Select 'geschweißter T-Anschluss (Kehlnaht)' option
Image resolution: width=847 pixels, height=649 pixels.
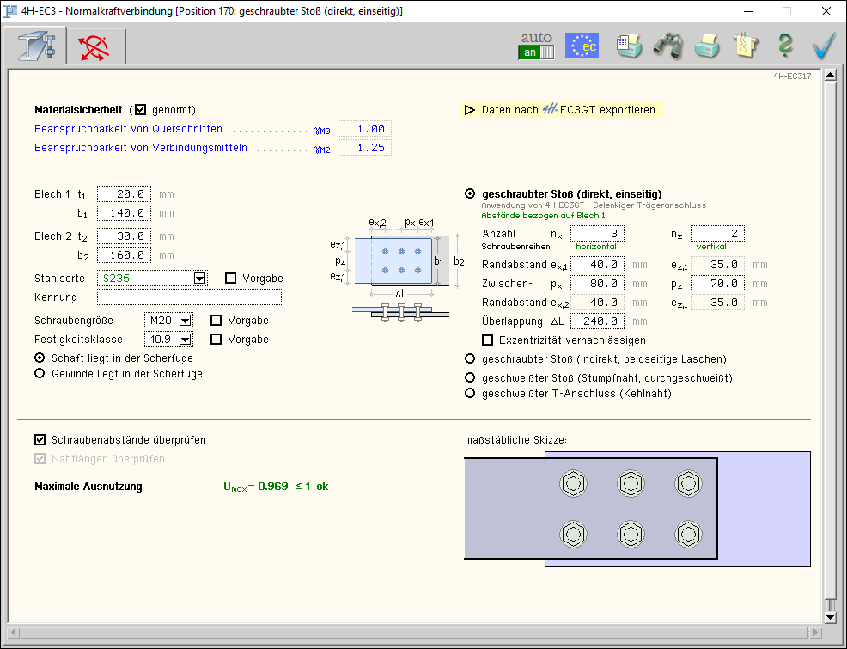[470, 394]
